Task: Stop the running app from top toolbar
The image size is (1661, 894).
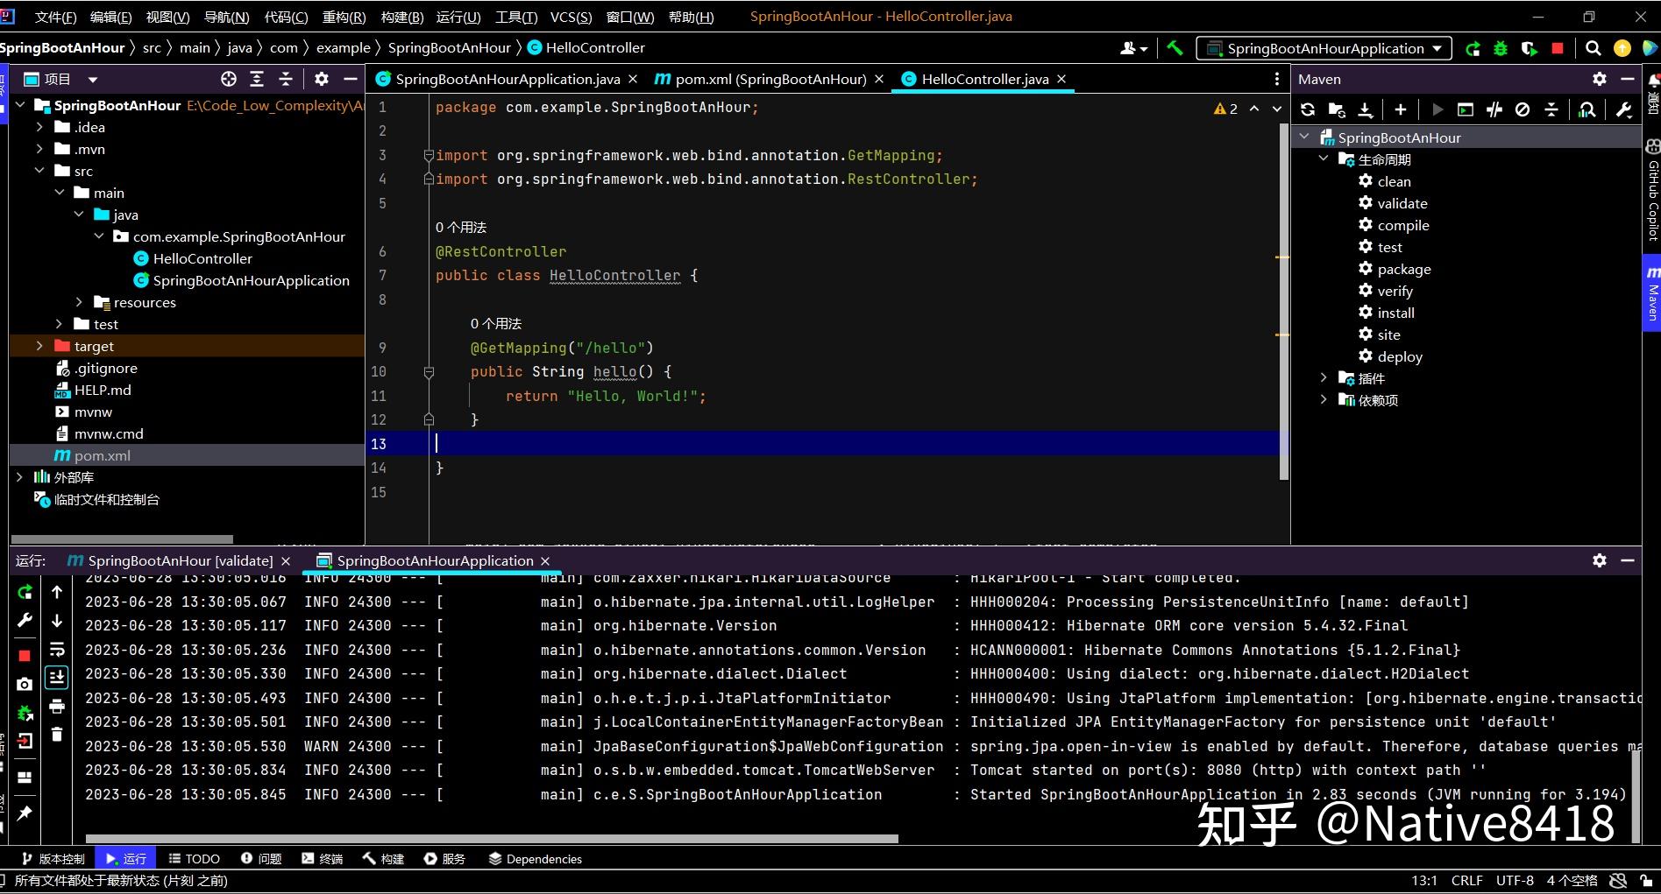Action: click(x=1558, y=48)
